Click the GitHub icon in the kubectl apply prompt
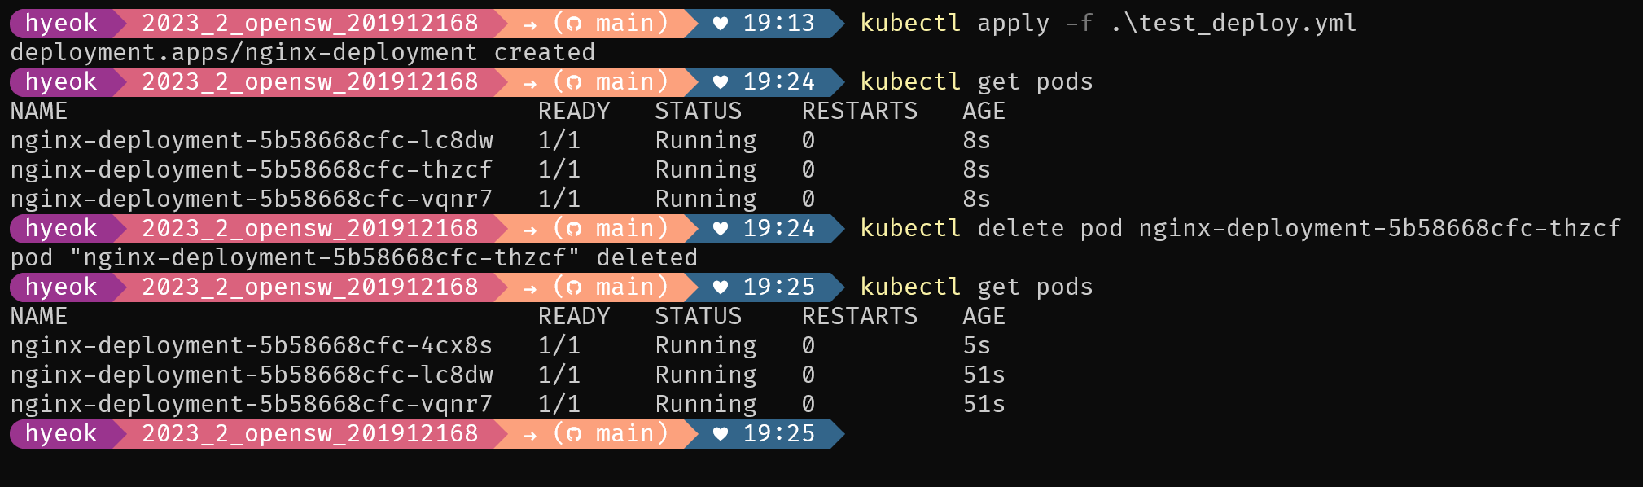The height and width of the screenshot is (487, 1643). (x=575, y=24)
